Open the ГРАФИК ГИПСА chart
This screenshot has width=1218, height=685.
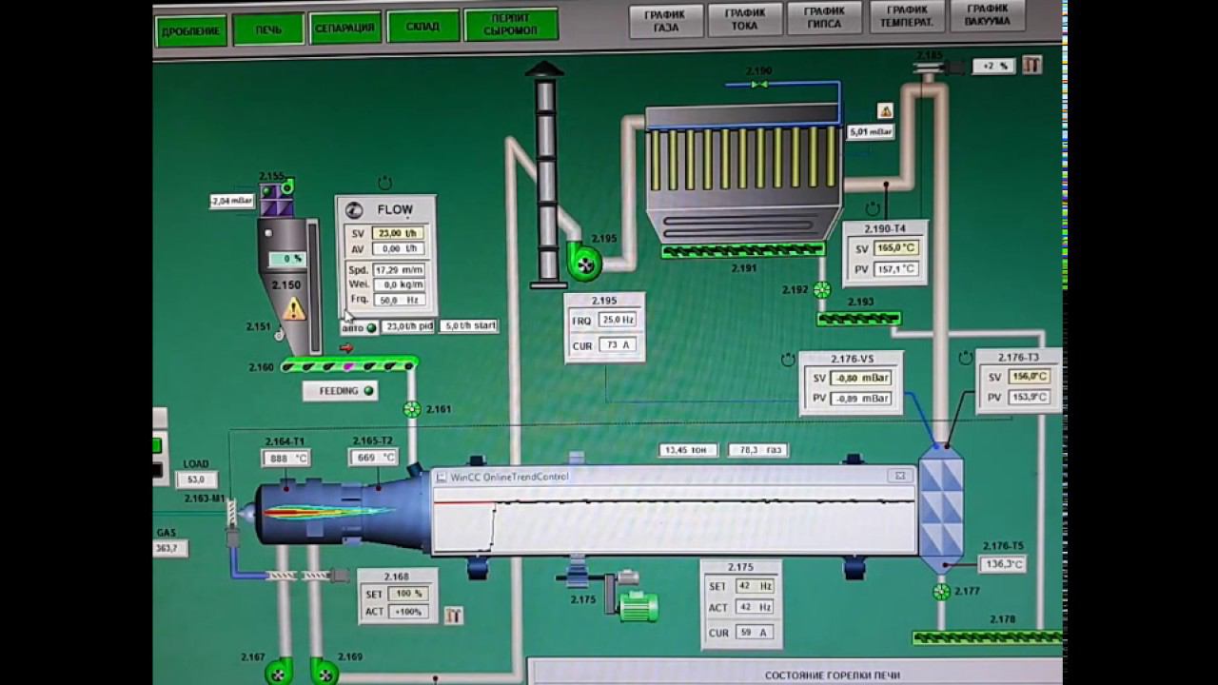pyautogui.click(x=824, y=17)
